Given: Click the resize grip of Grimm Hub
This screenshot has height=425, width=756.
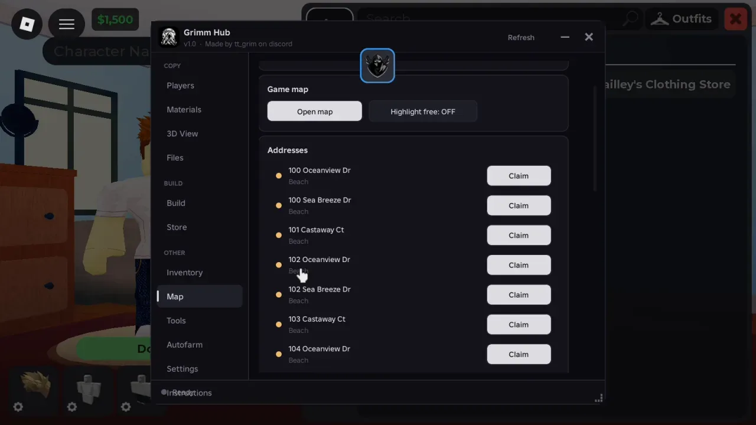Looking at the screenshot, I should tap(599, 398).
